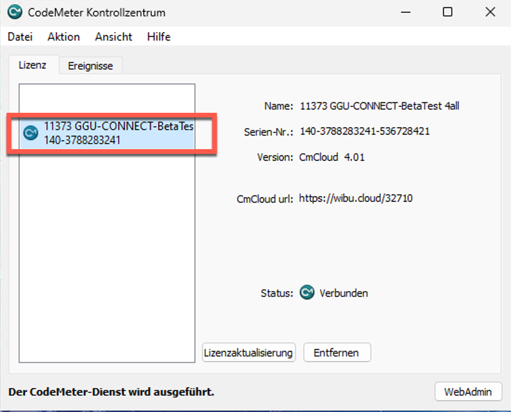511x412 pixels.
Task: Launch WebAdmin from the bottom-right button
Action: tap(468, 392)
